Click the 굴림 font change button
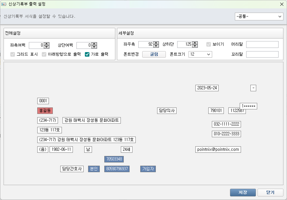Viewport: 287px width, 200px height. [154, 54]
